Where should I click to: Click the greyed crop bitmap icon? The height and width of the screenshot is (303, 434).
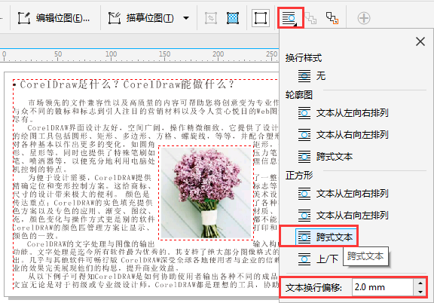tap(211, 18)
